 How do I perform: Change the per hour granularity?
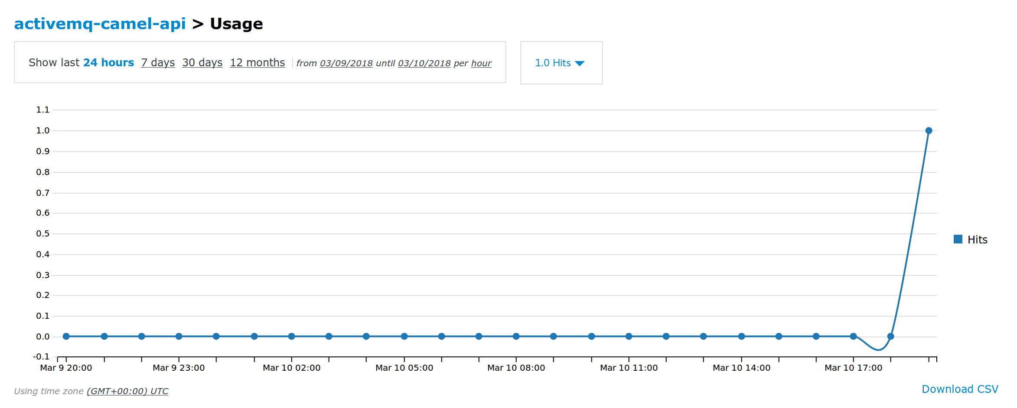click(x=481, y=63)
